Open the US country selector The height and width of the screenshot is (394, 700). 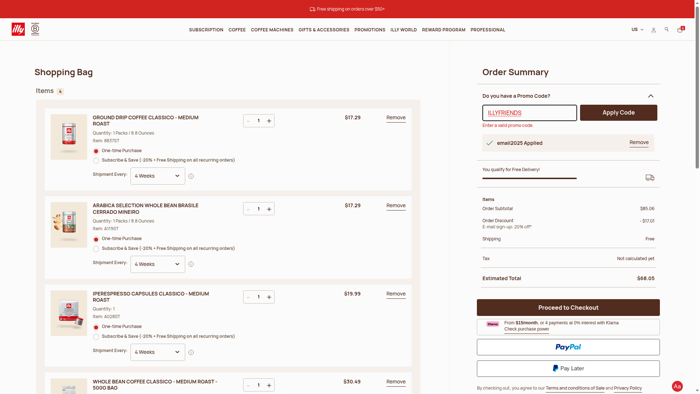(x=637, y=30)
